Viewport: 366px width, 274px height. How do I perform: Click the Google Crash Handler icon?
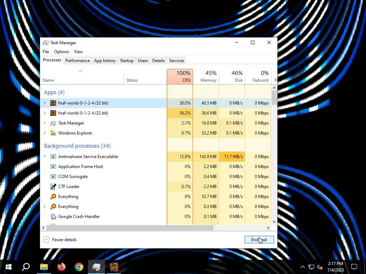tap(53, 217)
